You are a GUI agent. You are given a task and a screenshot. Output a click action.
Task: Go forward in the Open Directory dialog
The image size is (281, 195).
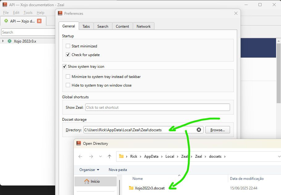[91, 156]
